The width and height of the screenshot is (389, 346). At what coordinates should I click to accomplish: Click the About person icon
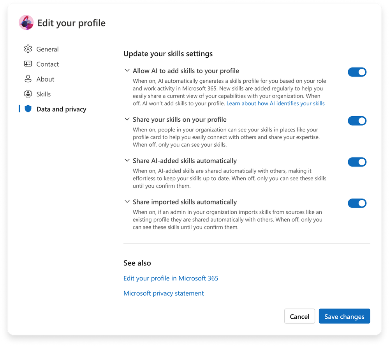28,79
